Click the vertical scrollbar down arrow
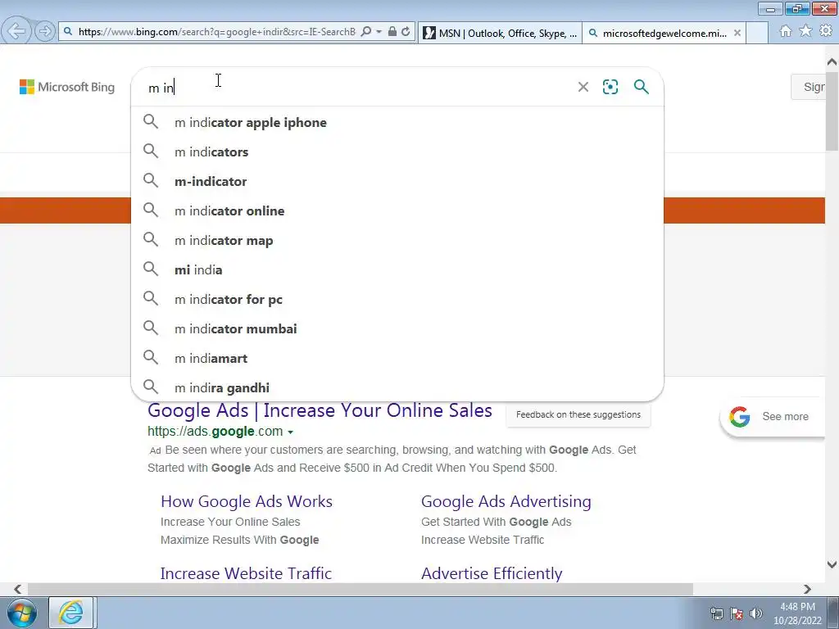 coord(832,563)
